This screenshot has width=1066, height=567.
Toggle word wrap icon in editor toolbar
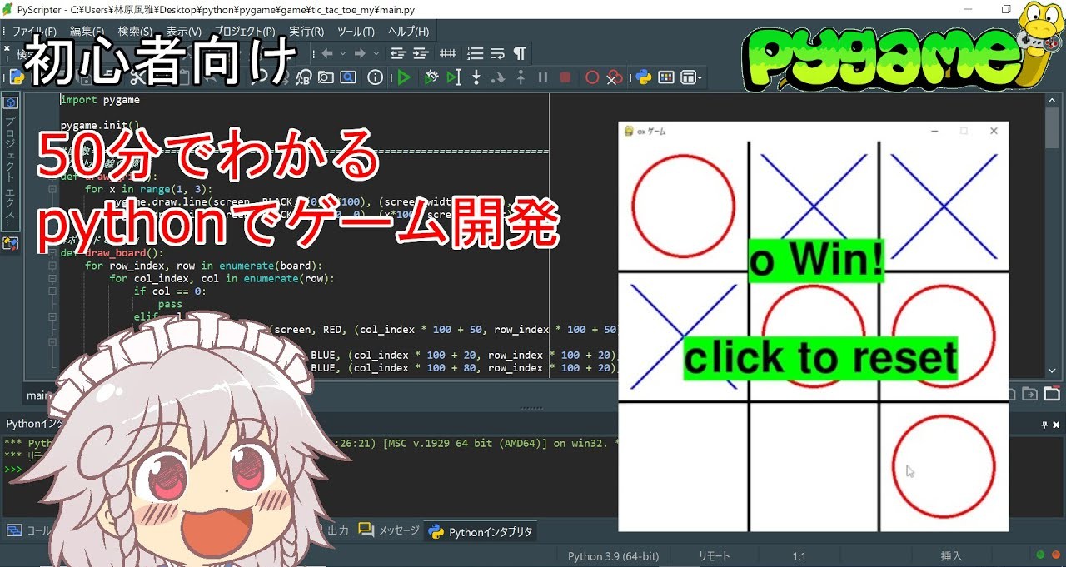coord(497,53)
